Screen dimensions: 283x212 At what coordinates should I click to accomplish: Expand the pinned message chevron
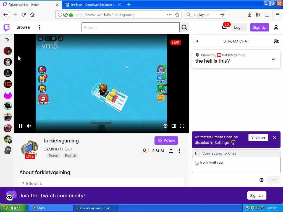click(x=273, y=59)
